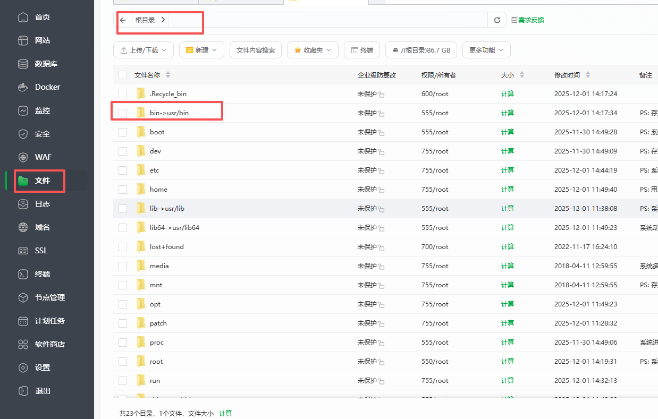Toggle the select-all checkbox in table header
The image size is (658, 419).
(x=123, y=75)
